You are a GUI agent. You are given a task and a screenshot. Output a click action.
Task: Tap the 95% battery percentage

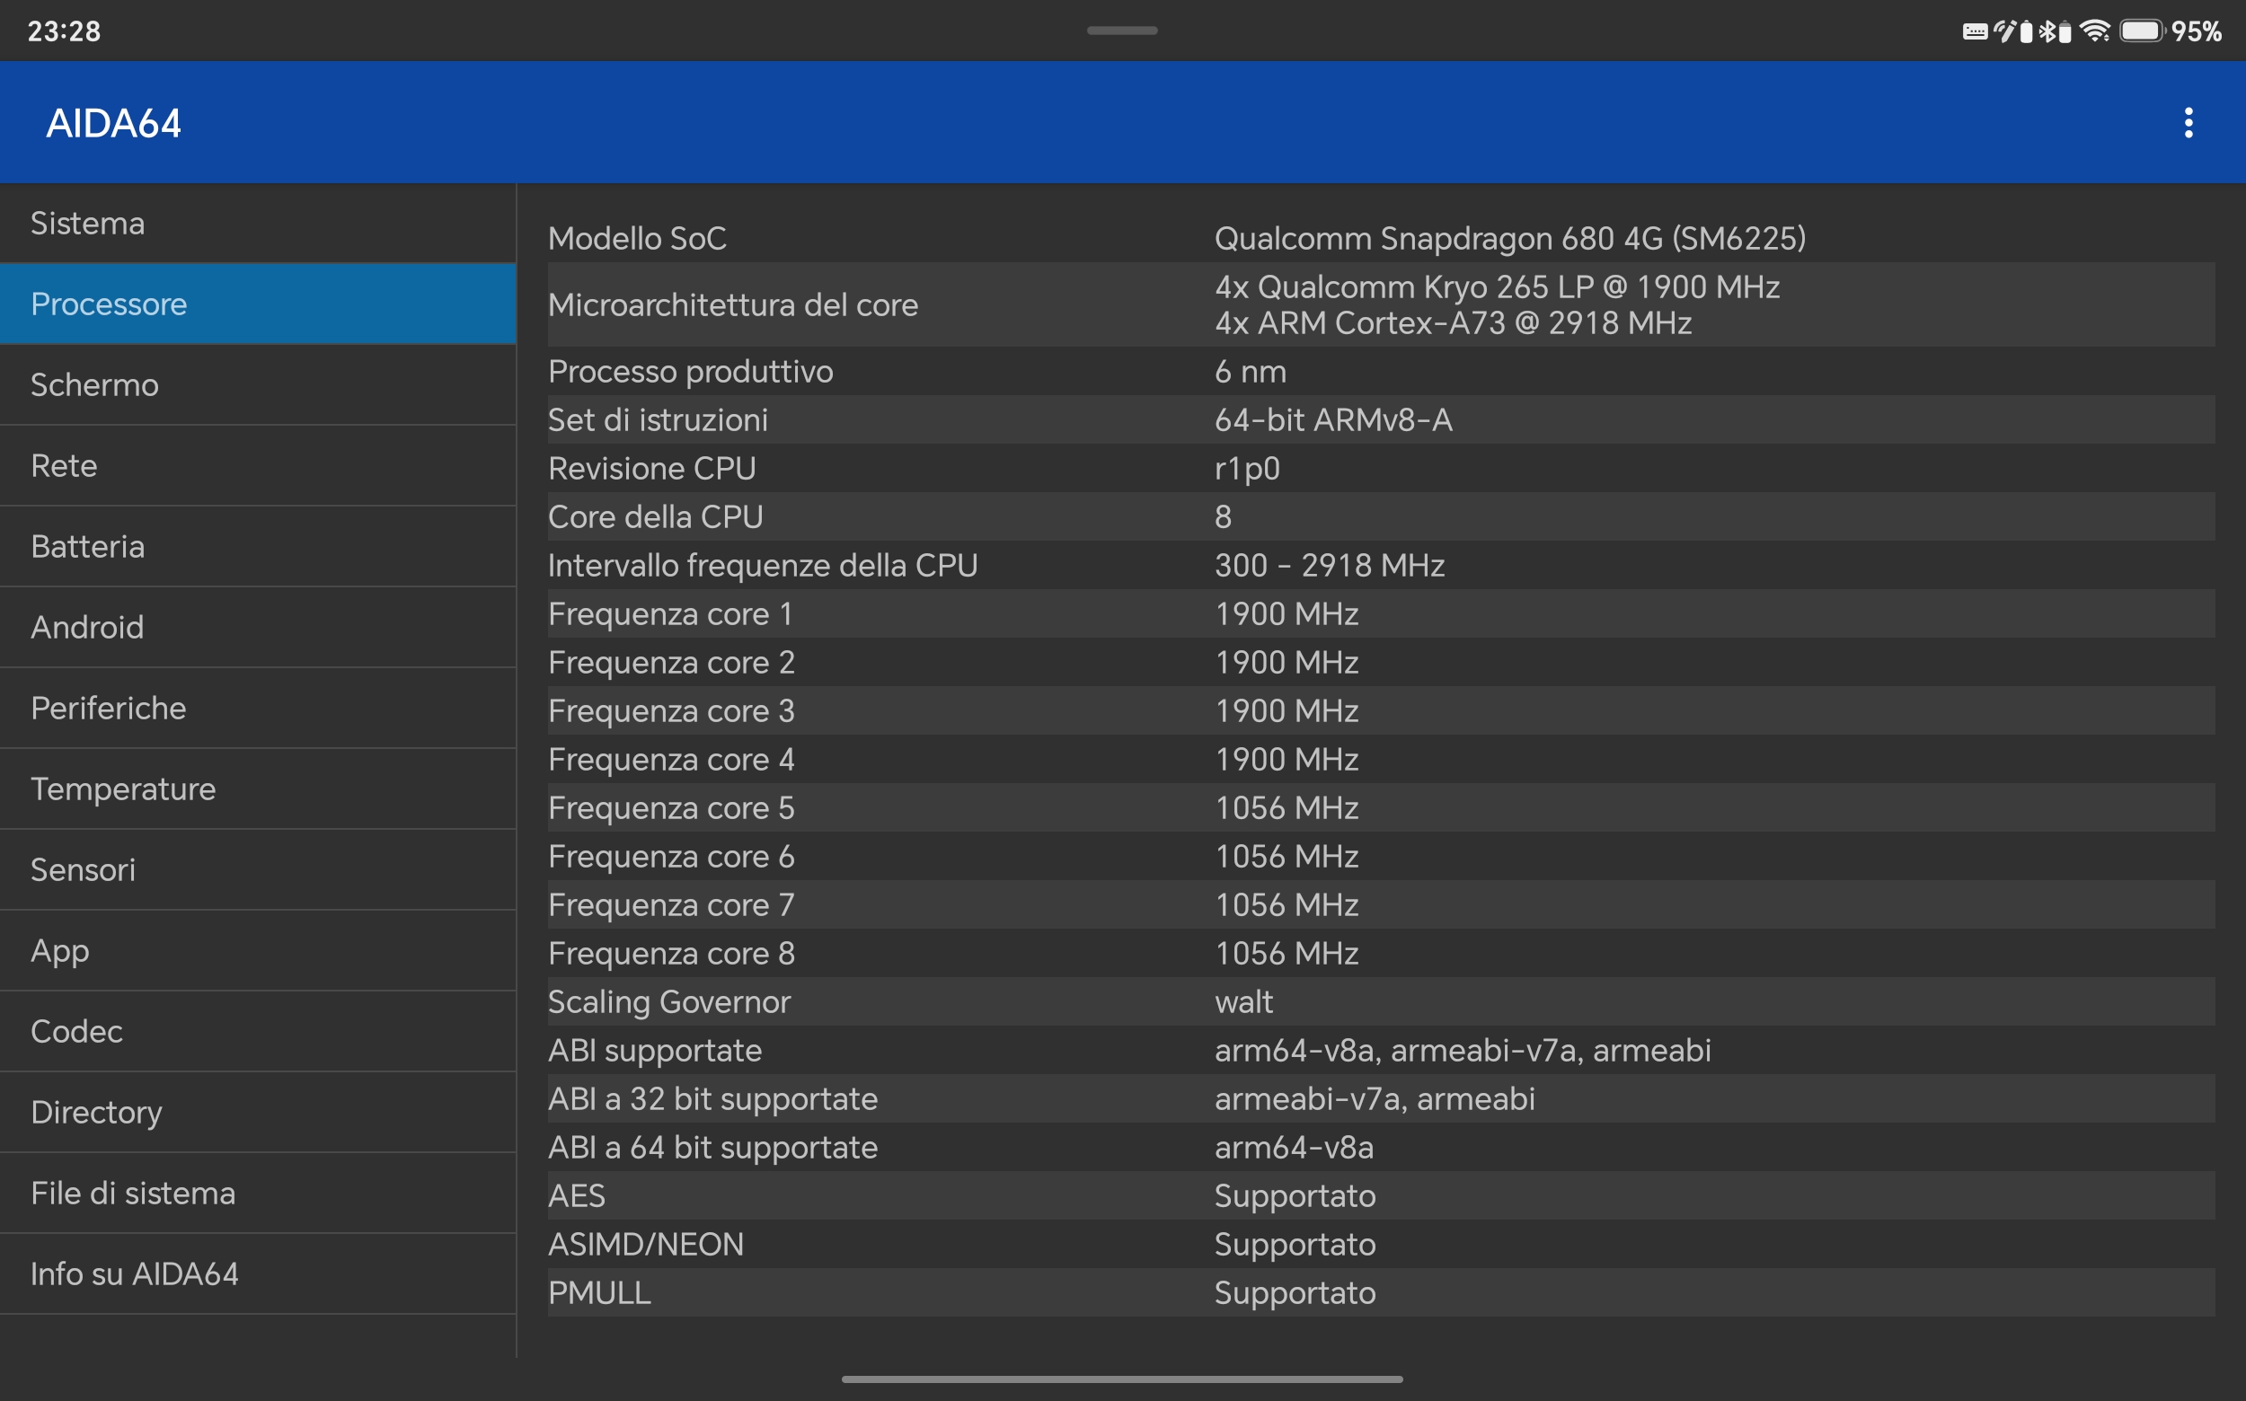(x=2196, y=31)
